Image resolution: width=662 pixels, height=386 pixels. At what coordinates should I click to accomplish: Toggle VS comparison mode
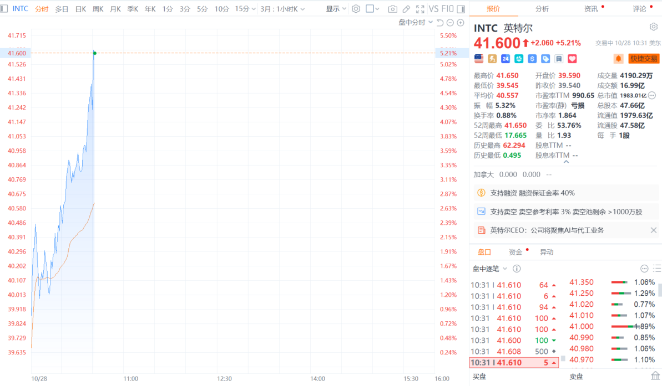point(434,9)
